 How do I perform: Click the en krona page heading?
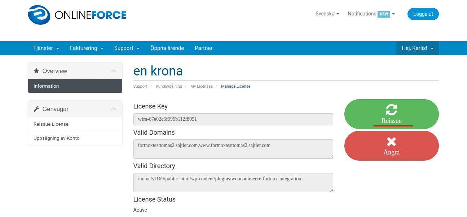pos(158,71)
